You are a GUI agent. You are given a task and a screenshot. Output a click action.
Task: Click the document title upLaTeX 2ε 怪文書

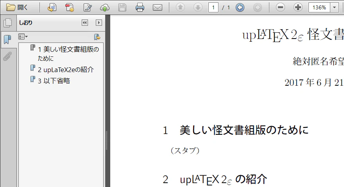(x=293, y=35)
